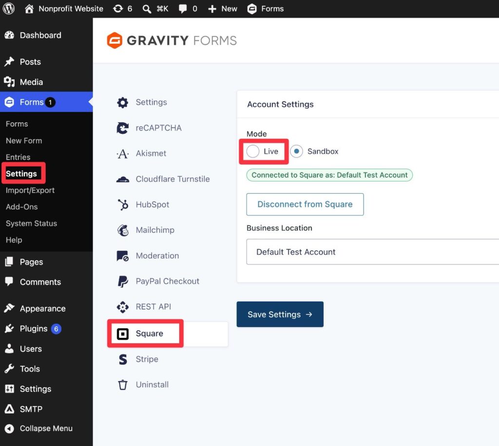Click the REST API icon

[122, 307]
